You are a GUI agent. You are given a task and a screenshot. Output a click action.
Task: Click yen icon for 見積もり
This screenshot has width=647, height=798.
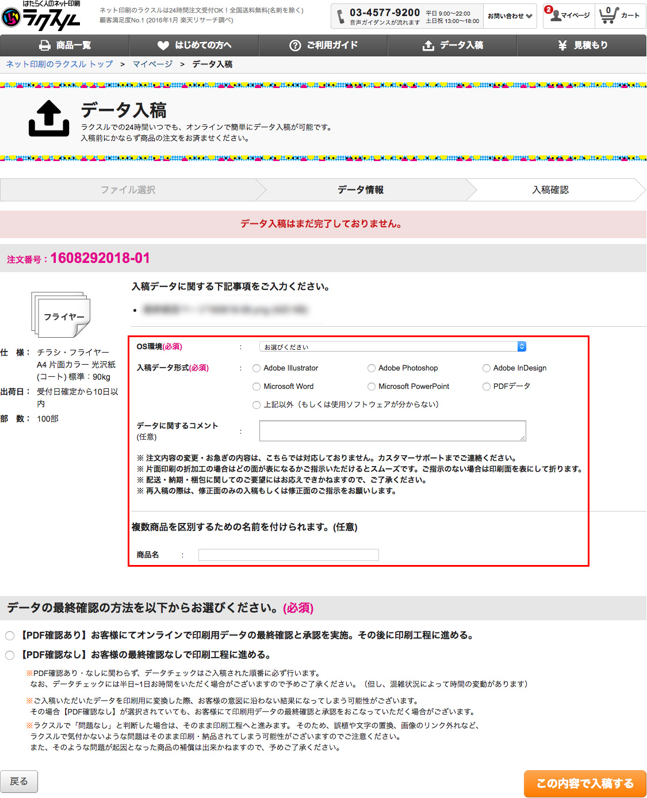(562, 45)
